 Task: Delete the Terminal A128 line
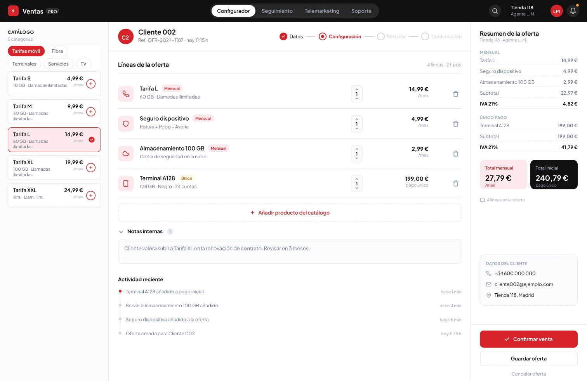point(456,184)
